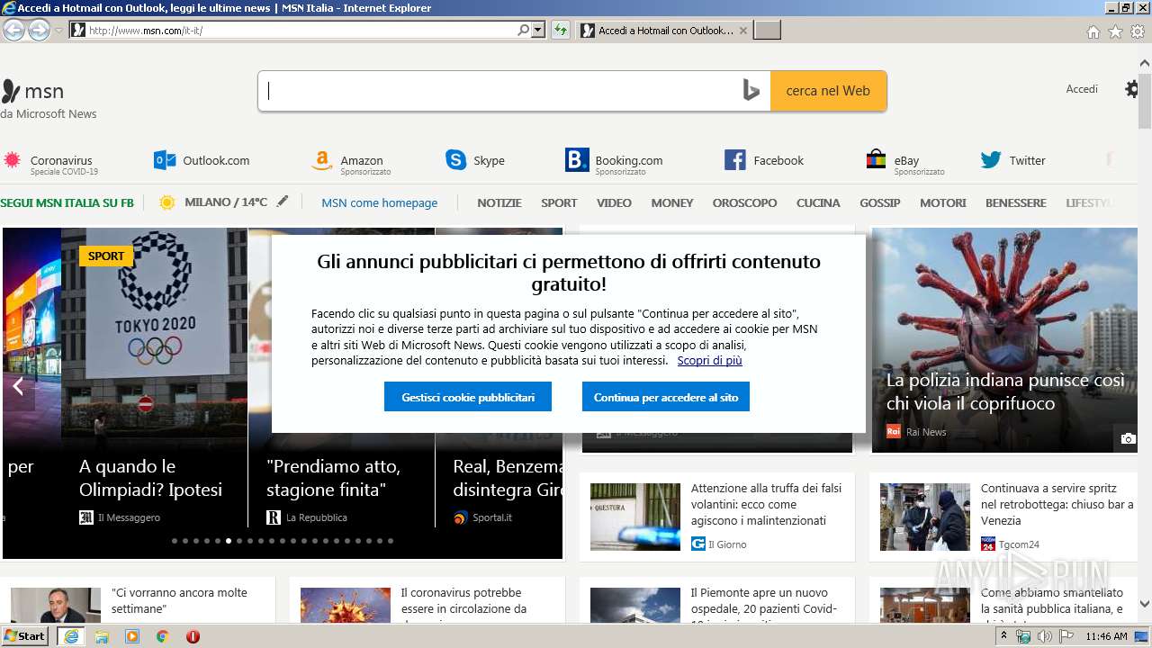
Task: Open the Booking.com shortcut
Action: [x=614, y=163]
